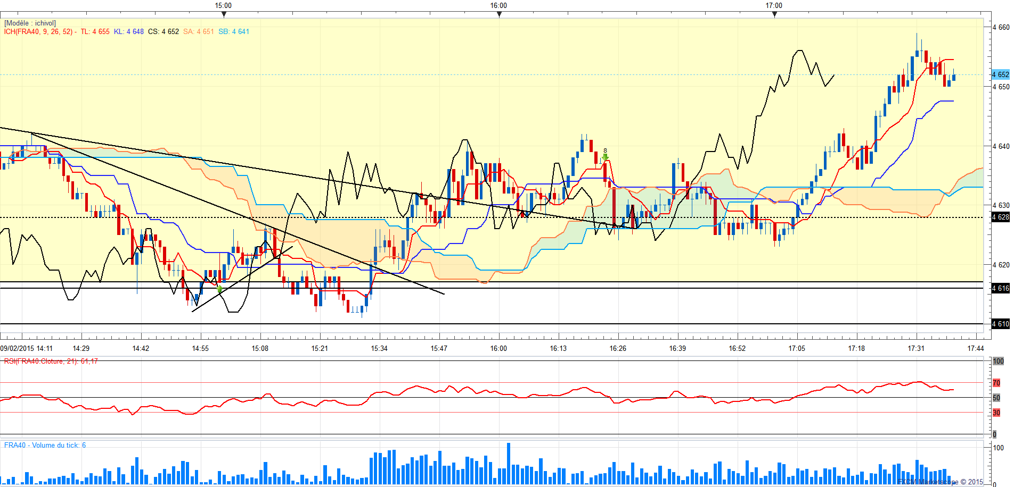Click the TL: 4 655 Tenkan value

95,31
